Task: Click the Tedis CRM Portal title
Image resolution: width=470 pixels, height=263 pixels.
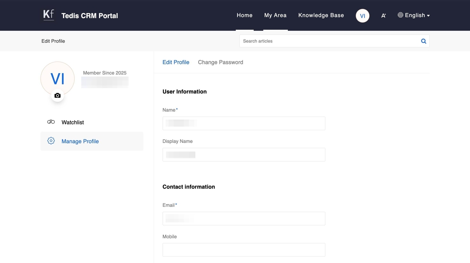Action: (x=89, y=16)
